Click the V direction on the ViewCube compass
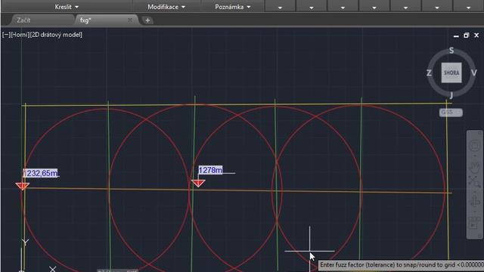 point(474,73)
